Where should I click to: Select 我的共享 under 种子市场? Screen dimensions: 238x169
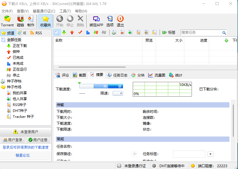(20, 93)
